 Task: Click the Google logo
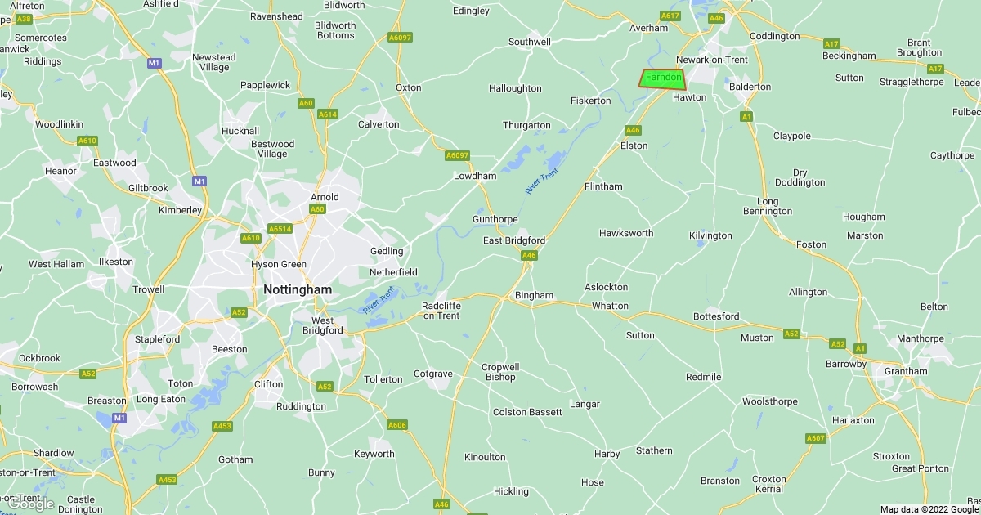(x=31, y=504)
